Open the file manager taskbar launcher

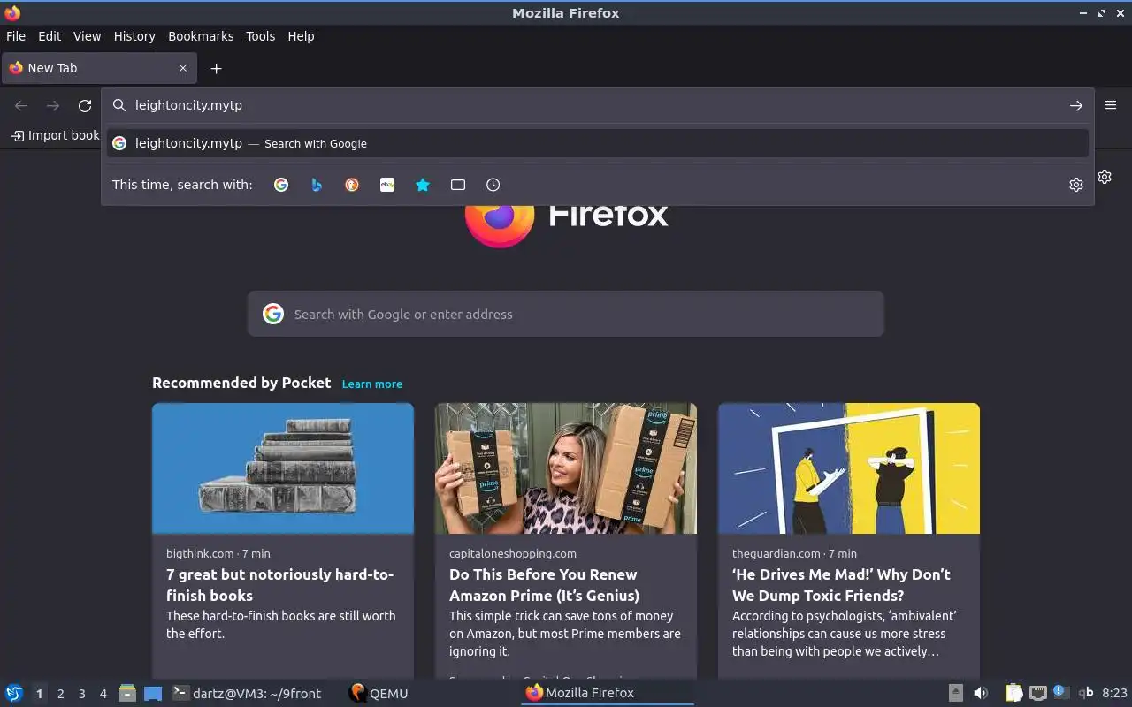tap(127, 693)
